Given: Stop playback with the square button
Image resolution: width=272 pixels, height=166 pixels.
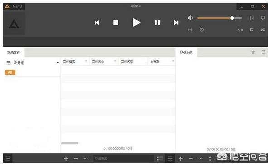Looking at the screenshot, I should pyautogui.click(x=116, y=23).
